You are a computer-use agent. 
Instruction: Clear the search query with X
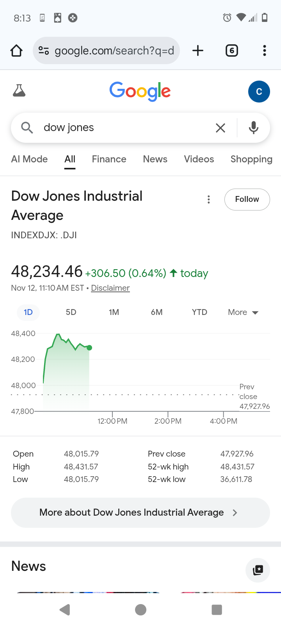221,128
